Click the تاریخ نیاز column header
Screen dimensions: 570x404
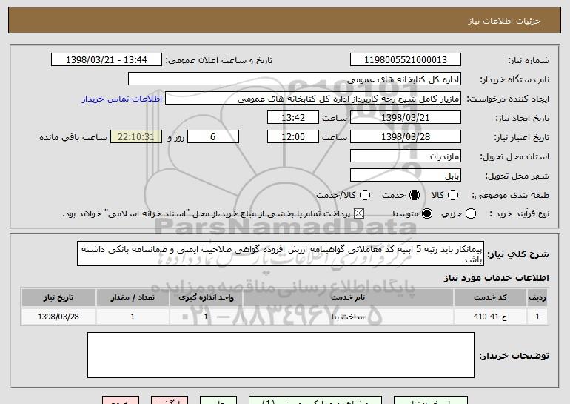[x=58, y=298]
